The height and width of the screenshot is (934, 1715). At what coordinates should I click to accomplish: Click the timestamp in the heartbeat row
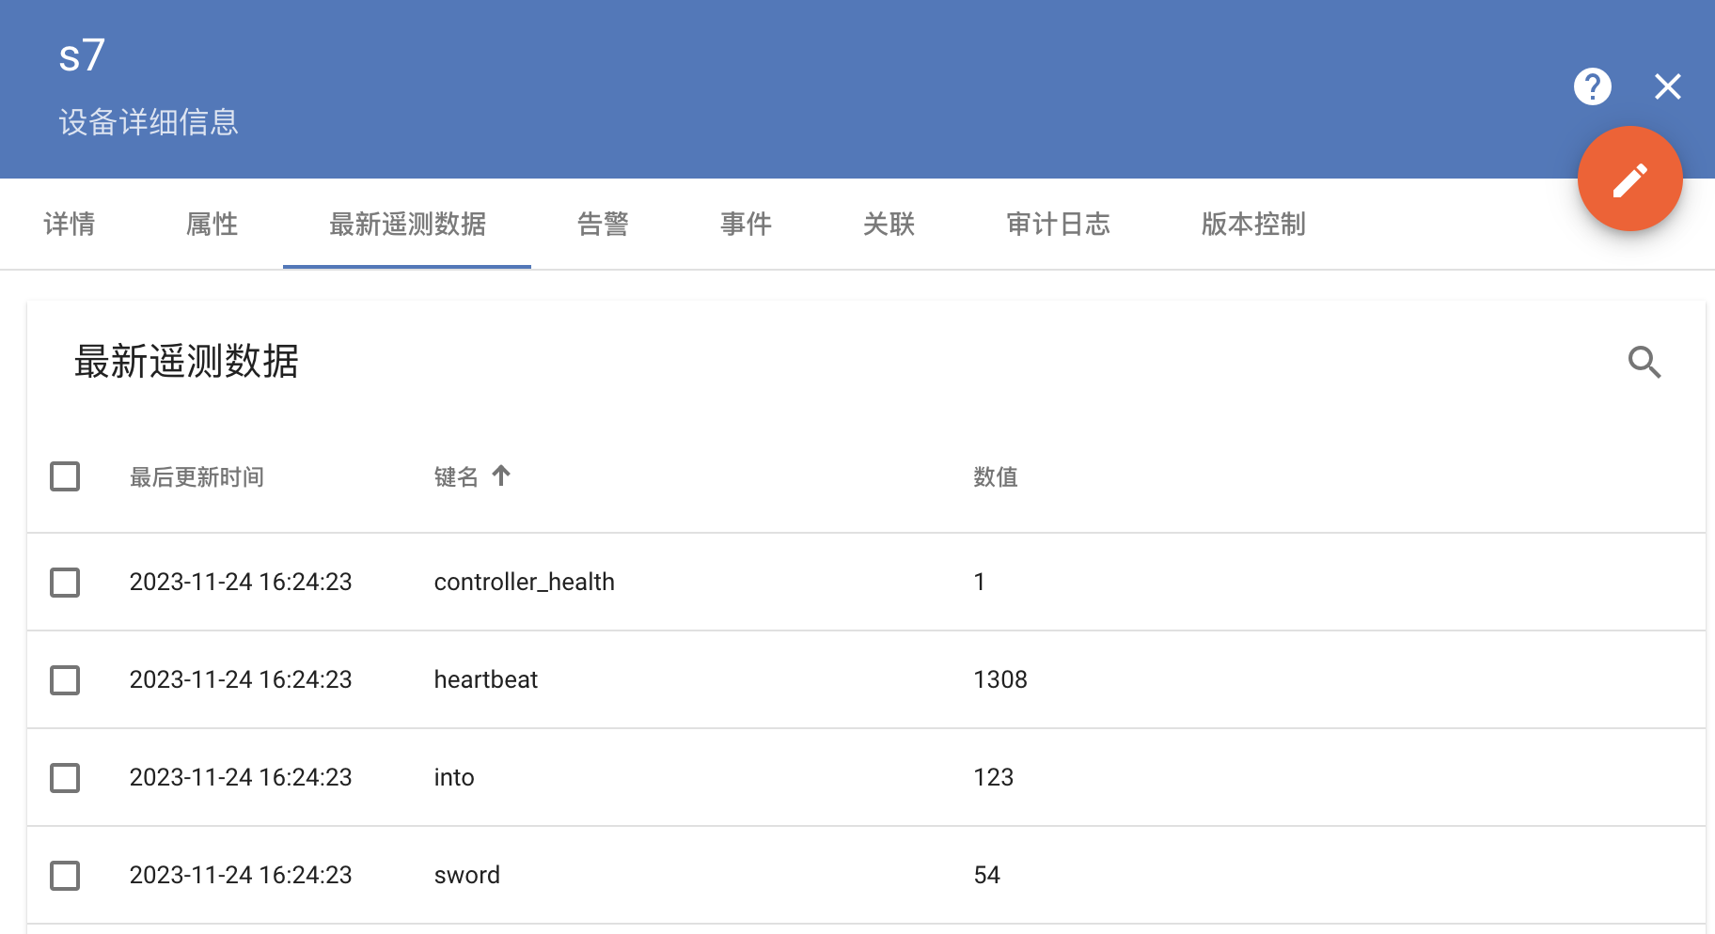241,679
